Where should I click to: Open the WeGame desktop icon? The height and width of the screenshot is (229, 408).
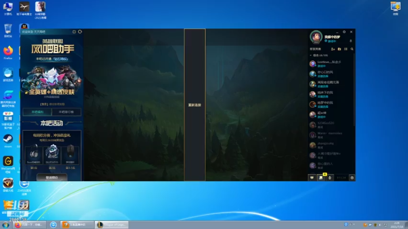[x=8, y=164]
